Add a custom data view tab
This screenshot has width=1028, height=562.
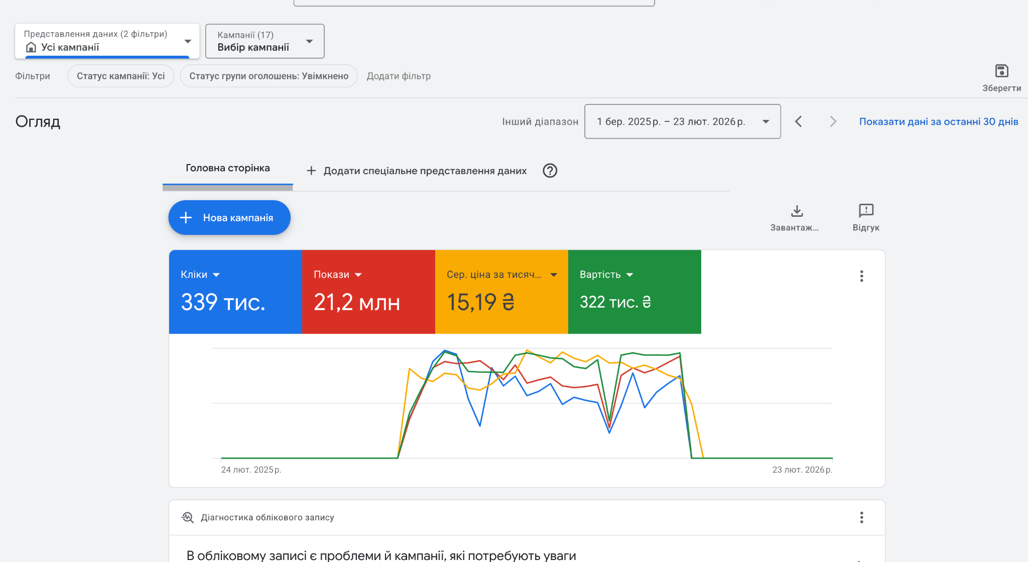[x=417, y=171]
